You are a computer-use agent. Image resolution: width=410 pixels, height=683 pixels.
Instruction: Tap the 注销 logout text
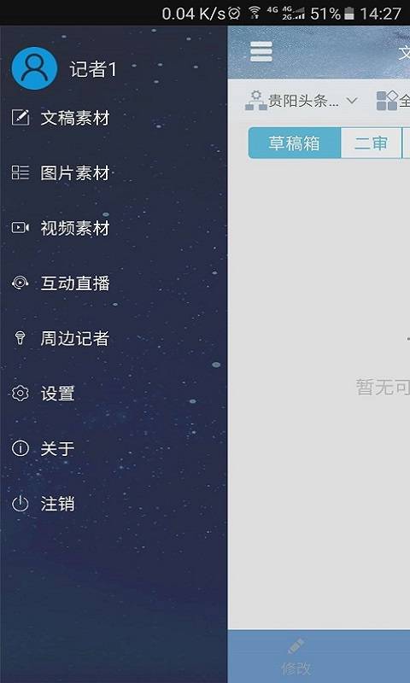coord(57,504)
